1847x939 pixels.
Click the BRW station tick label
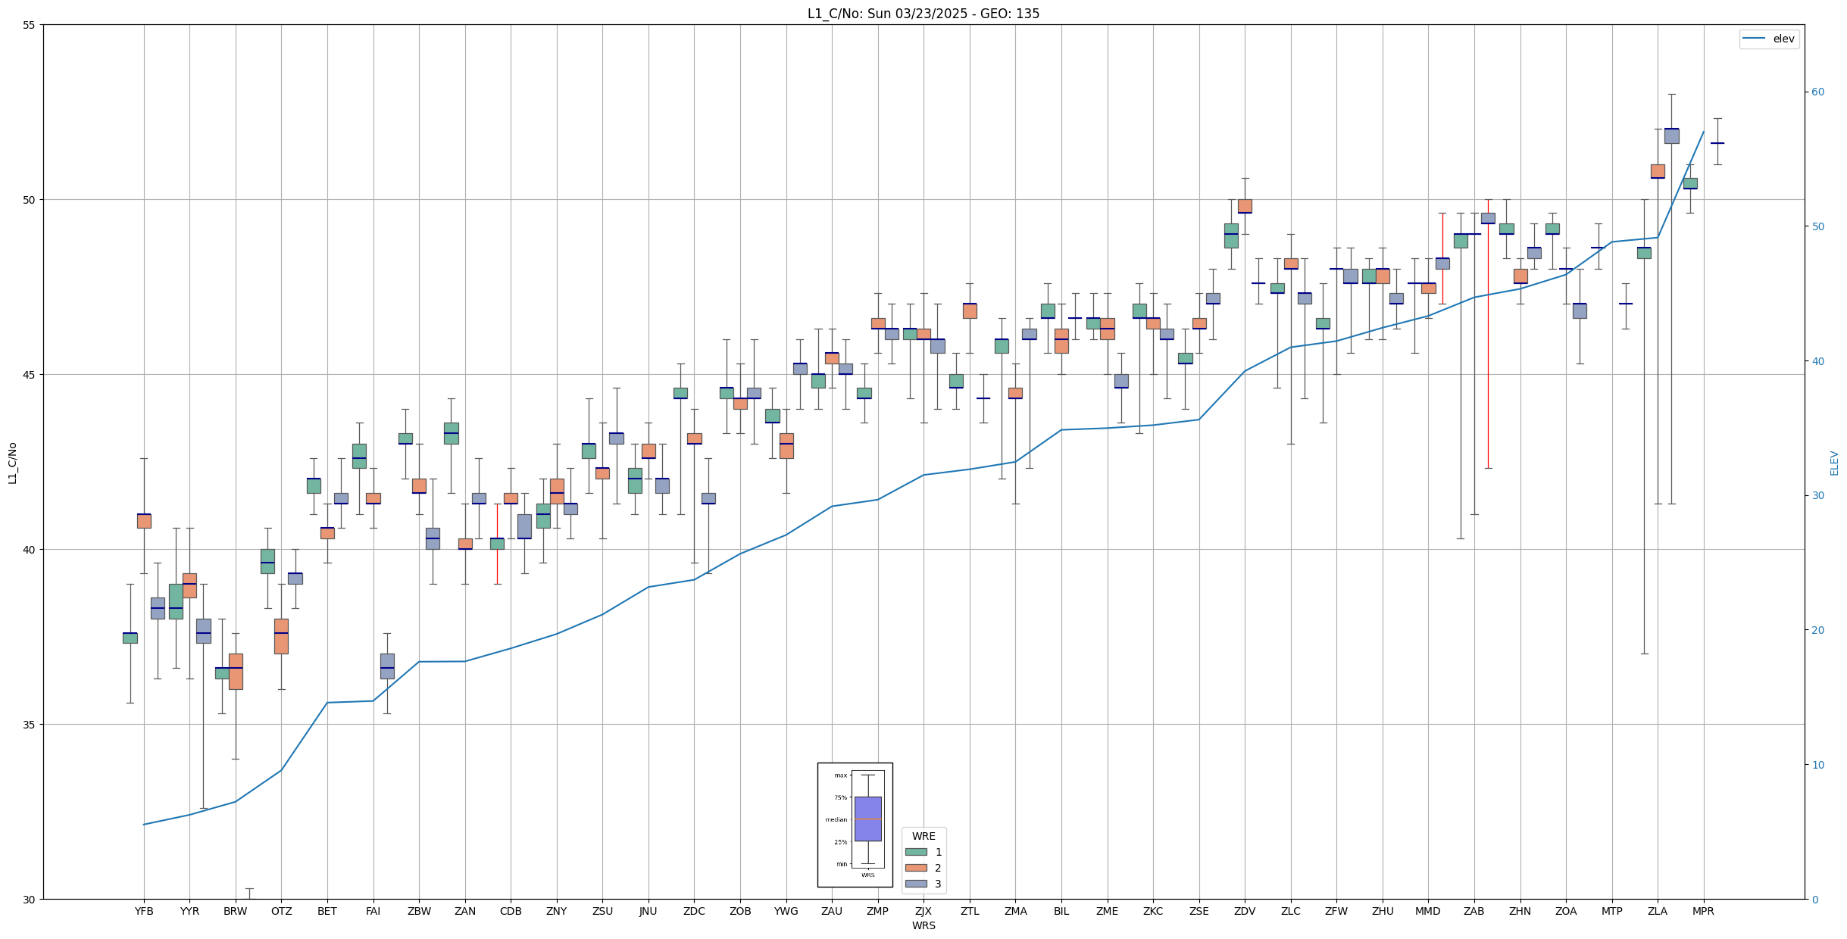(x=236, y=911)
